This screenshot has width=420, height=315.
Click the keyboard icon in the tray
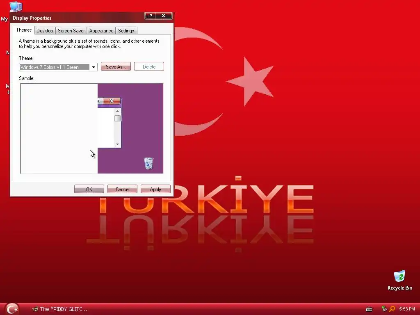pos(369,309)
